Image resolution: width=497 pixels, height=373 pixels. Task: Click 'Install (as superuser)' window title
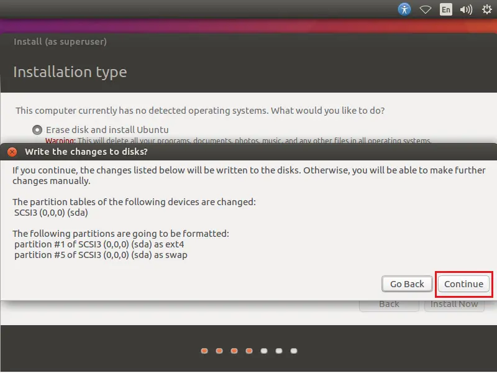click(x=60, y=42)
